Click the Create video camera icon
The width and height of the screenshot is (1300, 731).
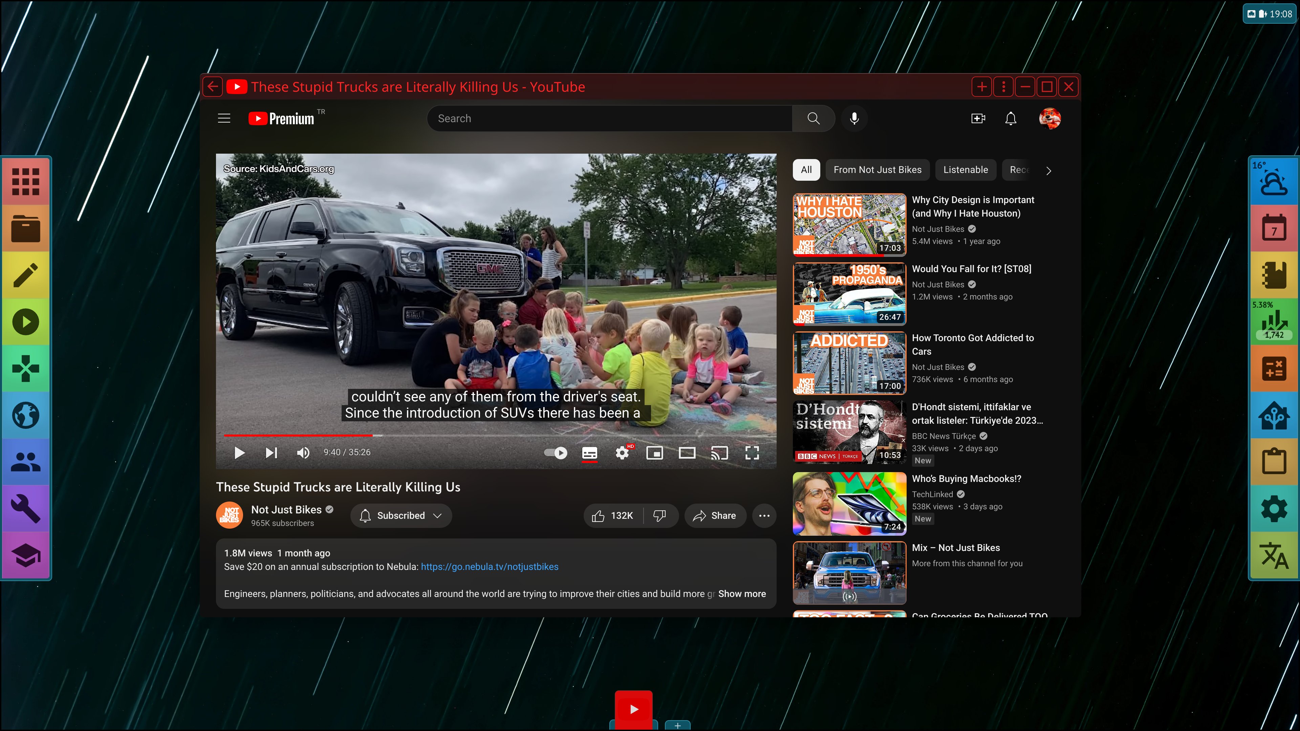[x=978, y=118]
